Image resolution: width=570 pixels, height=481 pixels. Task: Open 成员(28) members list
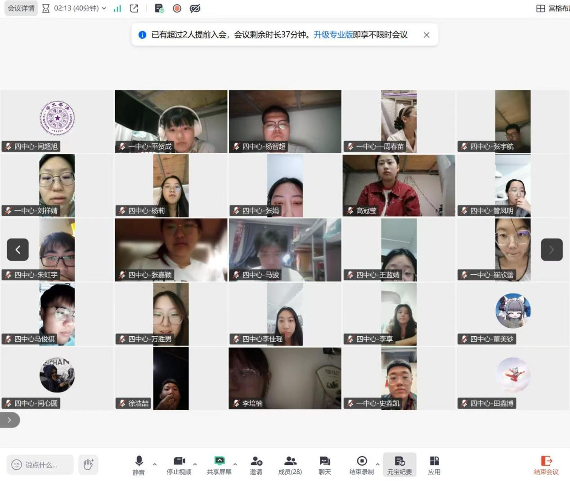[x=290, y=465]
